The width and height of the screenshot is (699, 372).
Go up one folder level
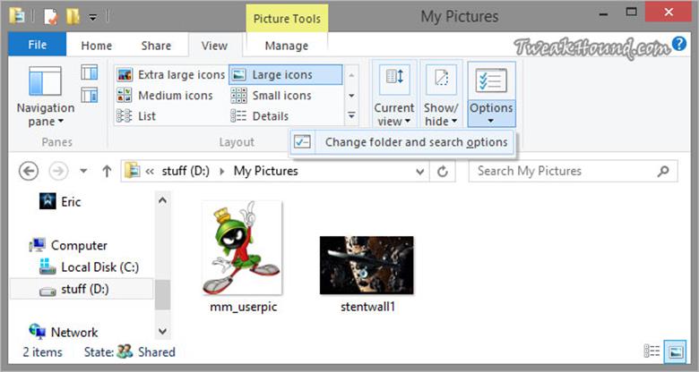(107, 171)
